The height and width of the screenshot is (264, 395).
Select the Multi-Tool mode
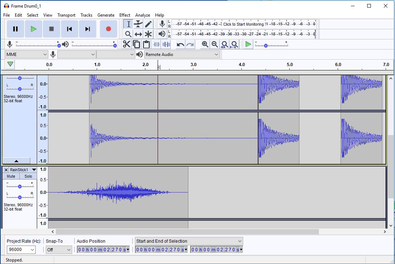pyautogui.click(x=149, y=34)
